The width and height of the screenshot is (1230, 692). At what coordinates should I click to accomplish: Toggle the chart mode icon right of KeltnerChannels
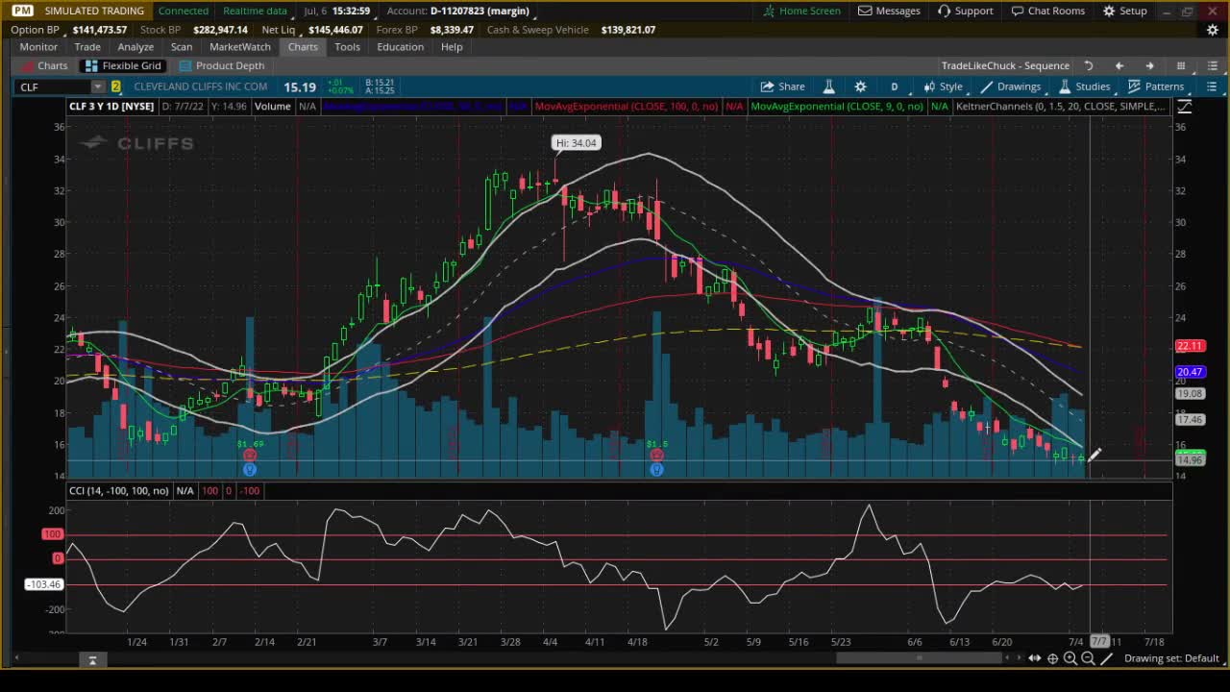1184,107
